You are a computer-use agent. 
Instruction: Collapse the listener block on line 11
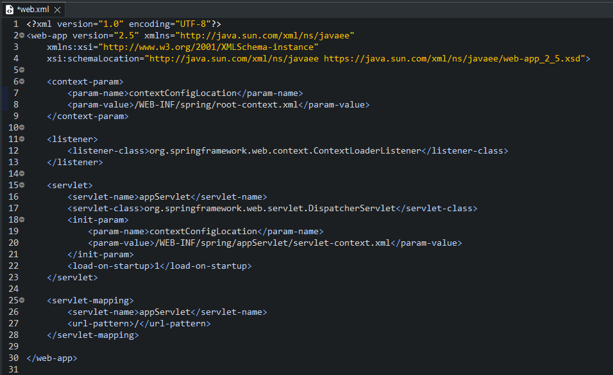(22, 139)
